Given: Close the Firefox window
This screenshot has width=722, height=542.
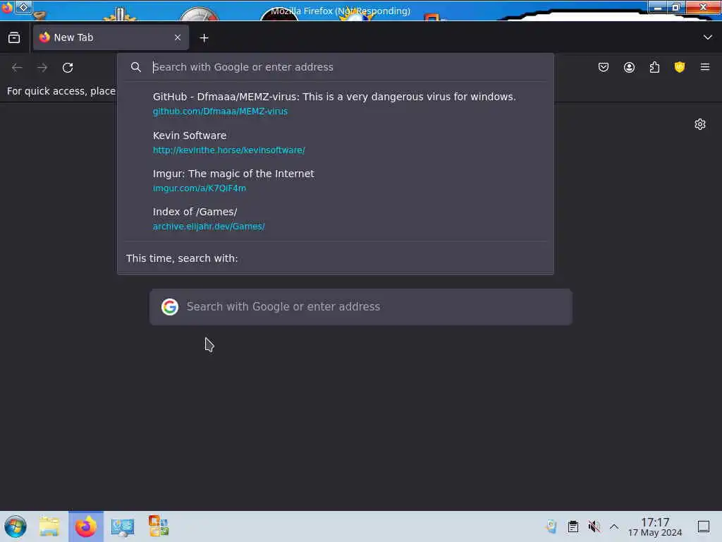Looking at the screenshot, I should (703, 7).
